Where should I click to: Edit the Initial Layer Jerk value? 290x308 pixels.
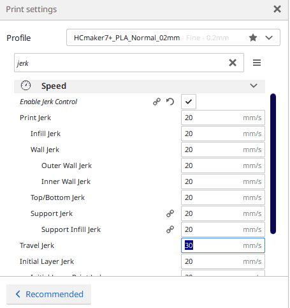click(x=223, y=261)
